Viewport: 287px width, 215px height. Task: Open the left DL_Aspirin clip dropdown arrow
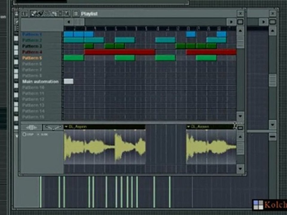point(66,127)
